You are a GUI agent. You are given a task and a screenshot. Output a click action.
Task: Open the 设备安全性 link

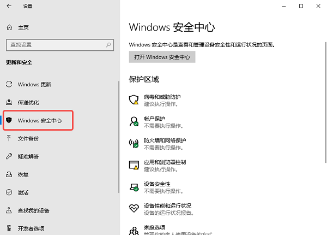157,184
